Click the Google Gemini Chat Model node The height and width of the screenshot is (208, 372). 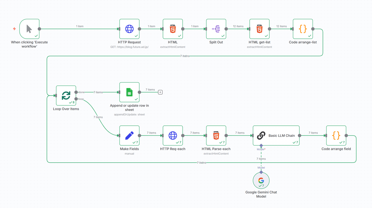[x=261, y=180]
